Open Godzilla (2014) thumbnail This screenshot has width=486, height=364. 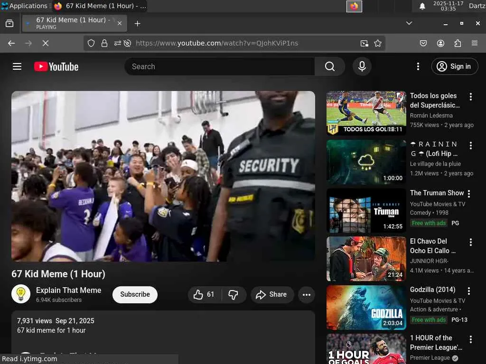point(366,307)
